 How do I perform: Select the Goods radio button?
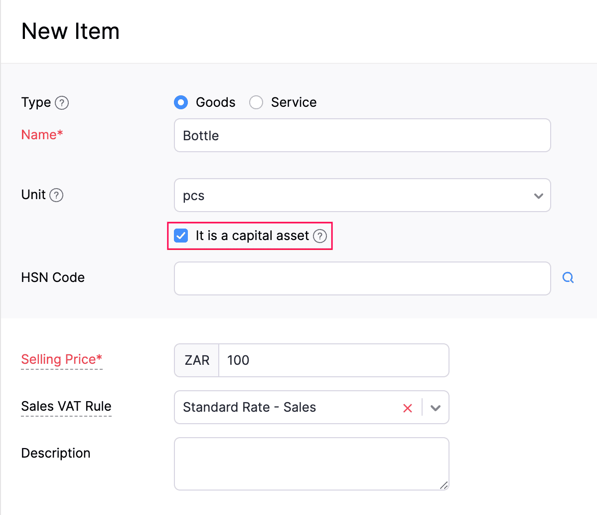point(181,102)
